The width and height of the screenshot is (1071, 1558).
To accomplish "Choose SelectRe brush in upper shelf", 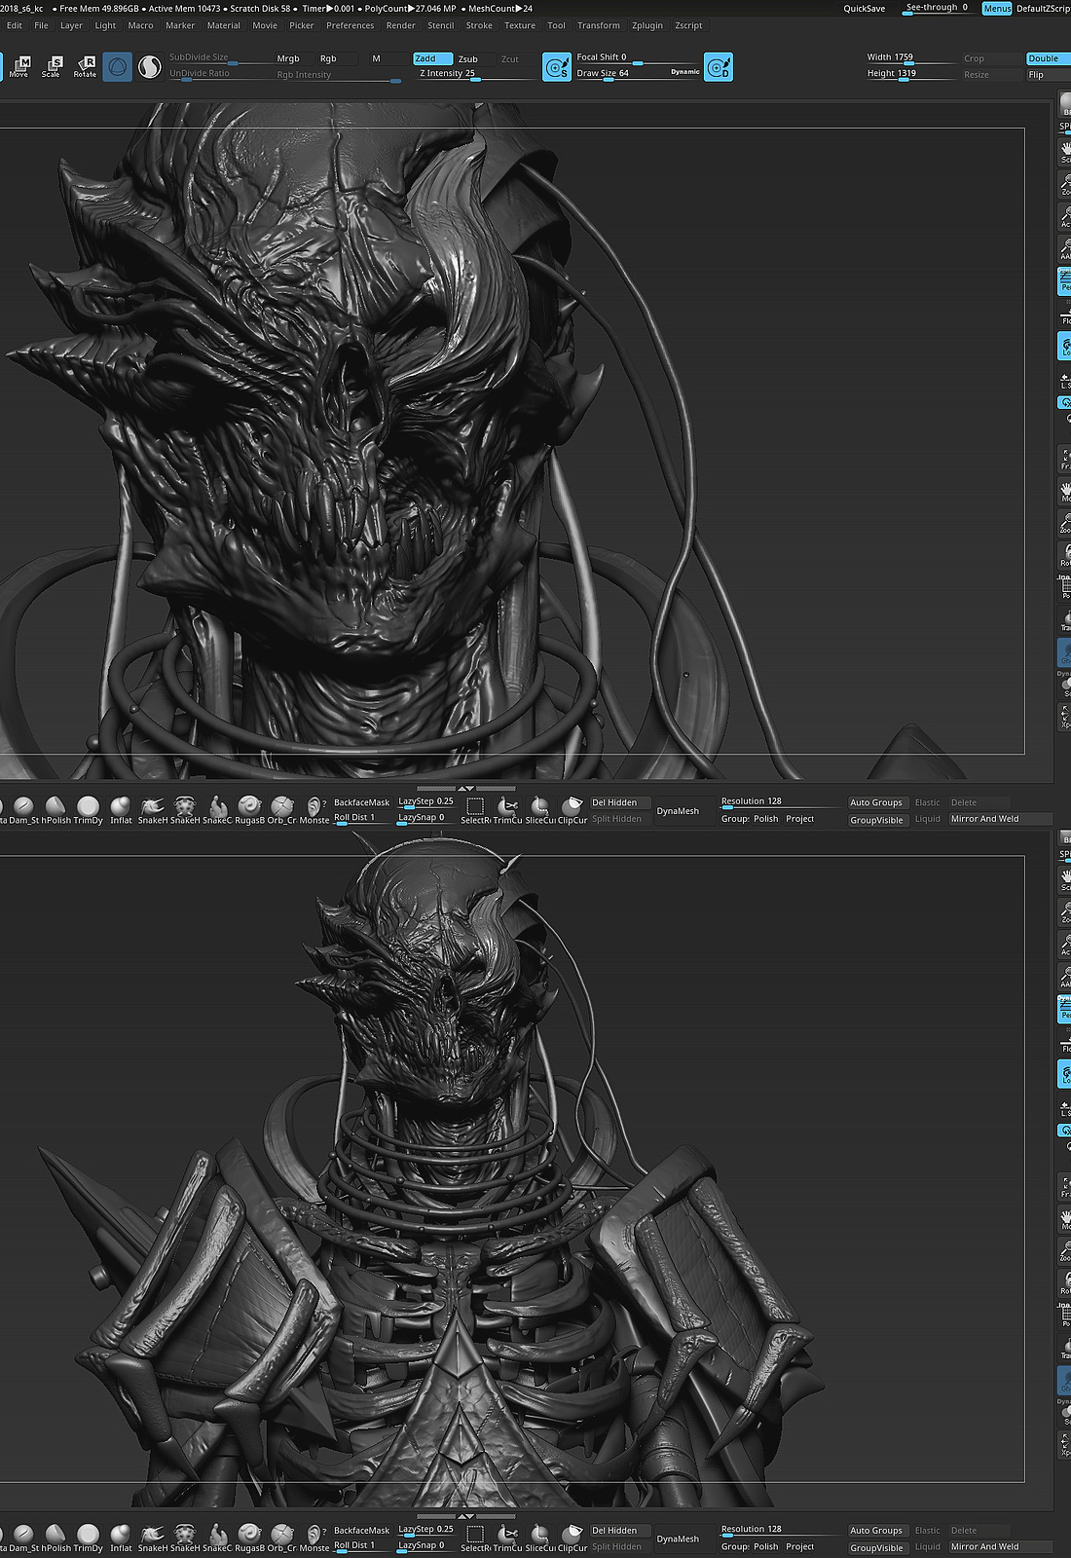I will point(475,810).
